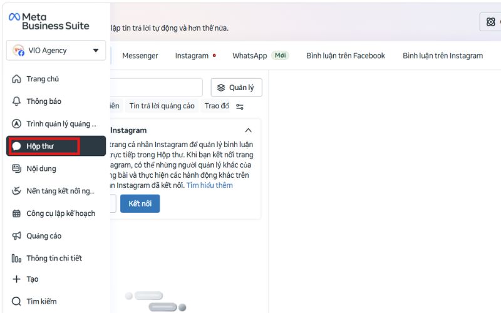The image size is (501, 313).
Task: Switch to the WhatsApp tab
Action: tap(249, 56)
